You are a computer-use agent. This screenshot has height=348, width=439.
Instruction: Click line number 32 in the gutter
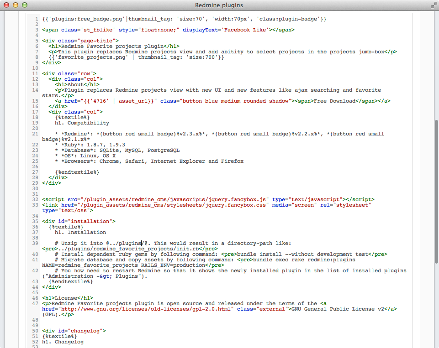tap(35, 199)
